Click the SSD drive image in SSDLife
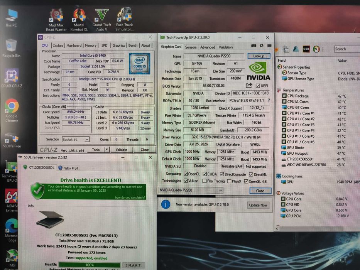The width and height of the screenshot is (360, 270). point(50,219)
